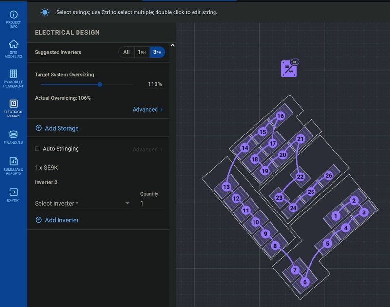Select module node 1
This screenshot has width=390, height=307.
point(336,216)
